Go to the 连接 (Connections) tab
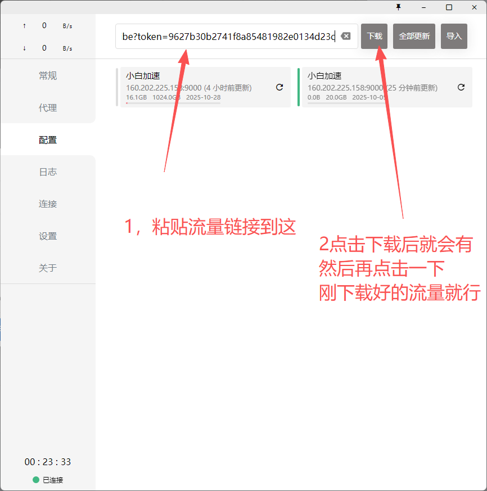This screenshot has height=491, width=487. pyautogui.click(x=48, y=204)
